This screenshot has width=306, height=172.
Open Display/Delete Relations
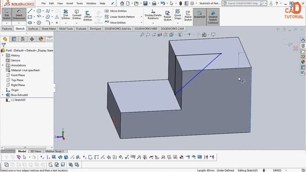coord(153,15)
